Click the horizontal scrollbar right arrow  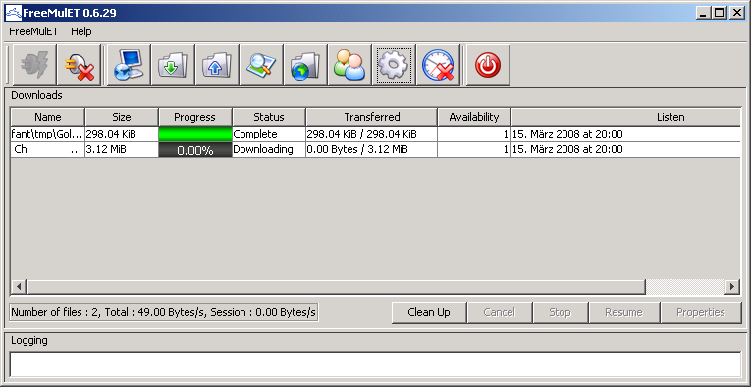[x=731, y=287]
